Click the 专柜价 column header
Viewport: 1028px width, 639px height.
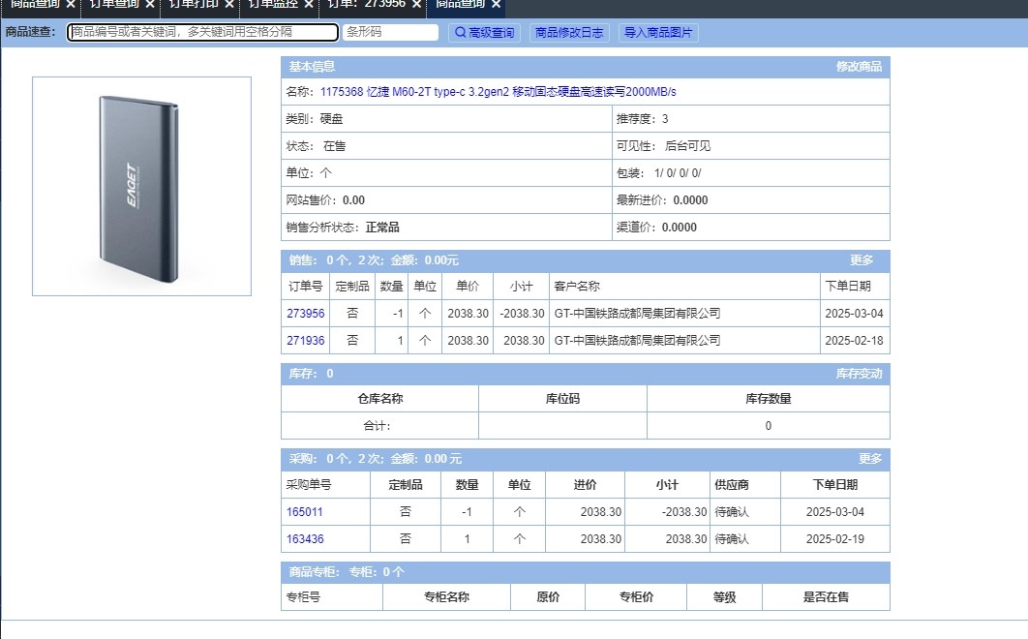(x=636, y=597)
